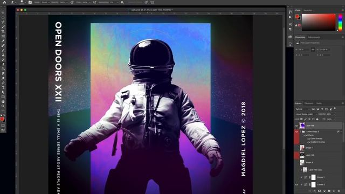The image size is (345, 194).
Task: Select the Eyedropper tool
Action: point(3,41)
